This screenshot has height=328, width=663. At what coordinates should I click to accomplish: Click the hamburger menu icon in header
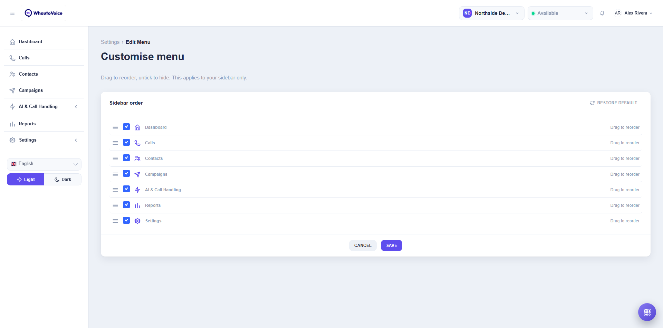[12, 13]
